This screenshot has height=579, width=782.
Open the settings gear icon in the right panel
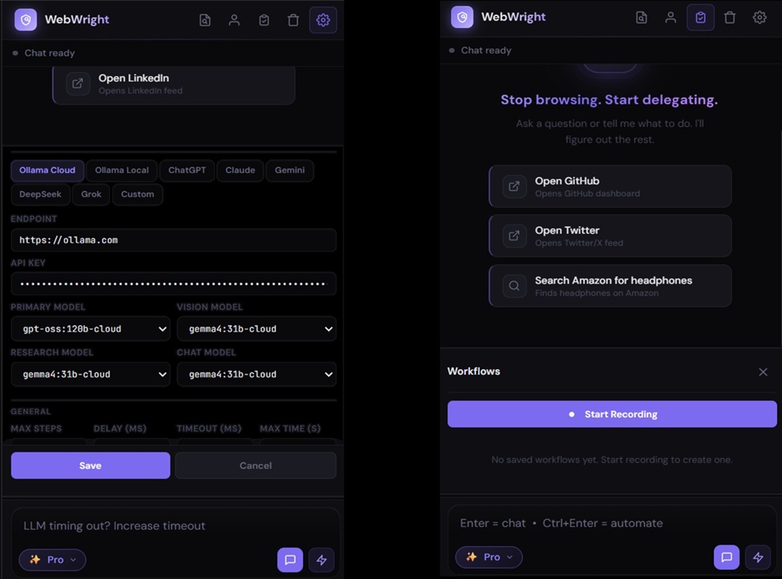pyautogui.click(x=759, y=17)
